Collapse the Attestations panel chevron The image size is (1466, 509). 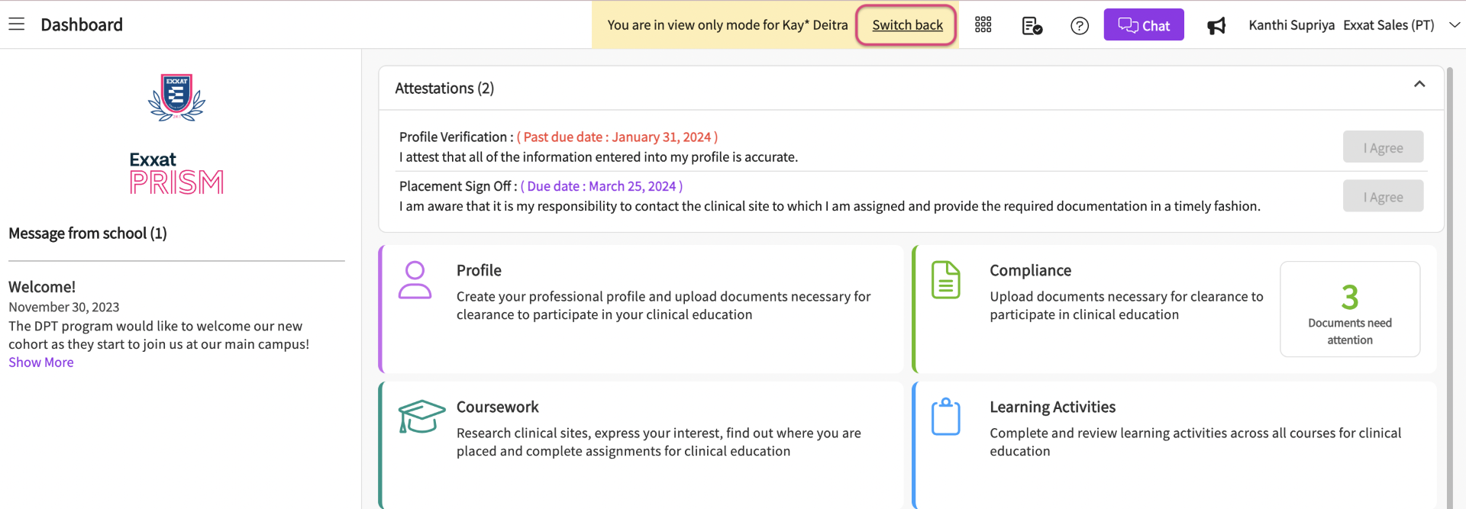(1419, 85)
